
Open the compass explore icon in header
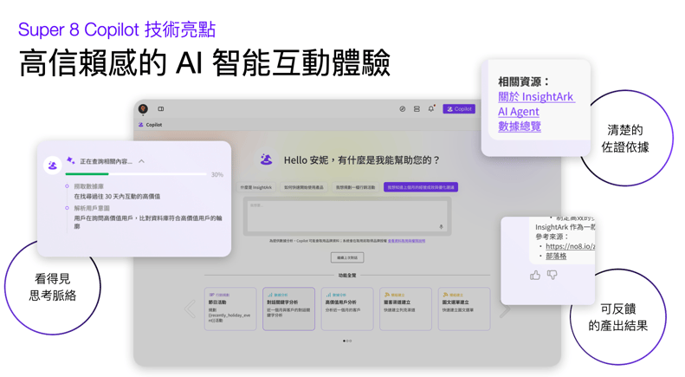(x=403, y=109)
